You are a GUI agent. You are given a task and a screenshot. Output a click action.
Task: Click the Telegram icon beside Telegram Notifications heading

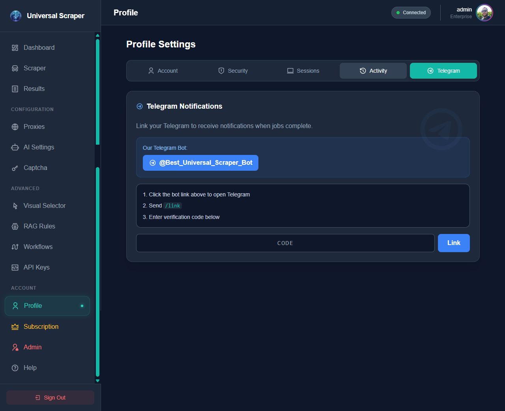point(140,106)
